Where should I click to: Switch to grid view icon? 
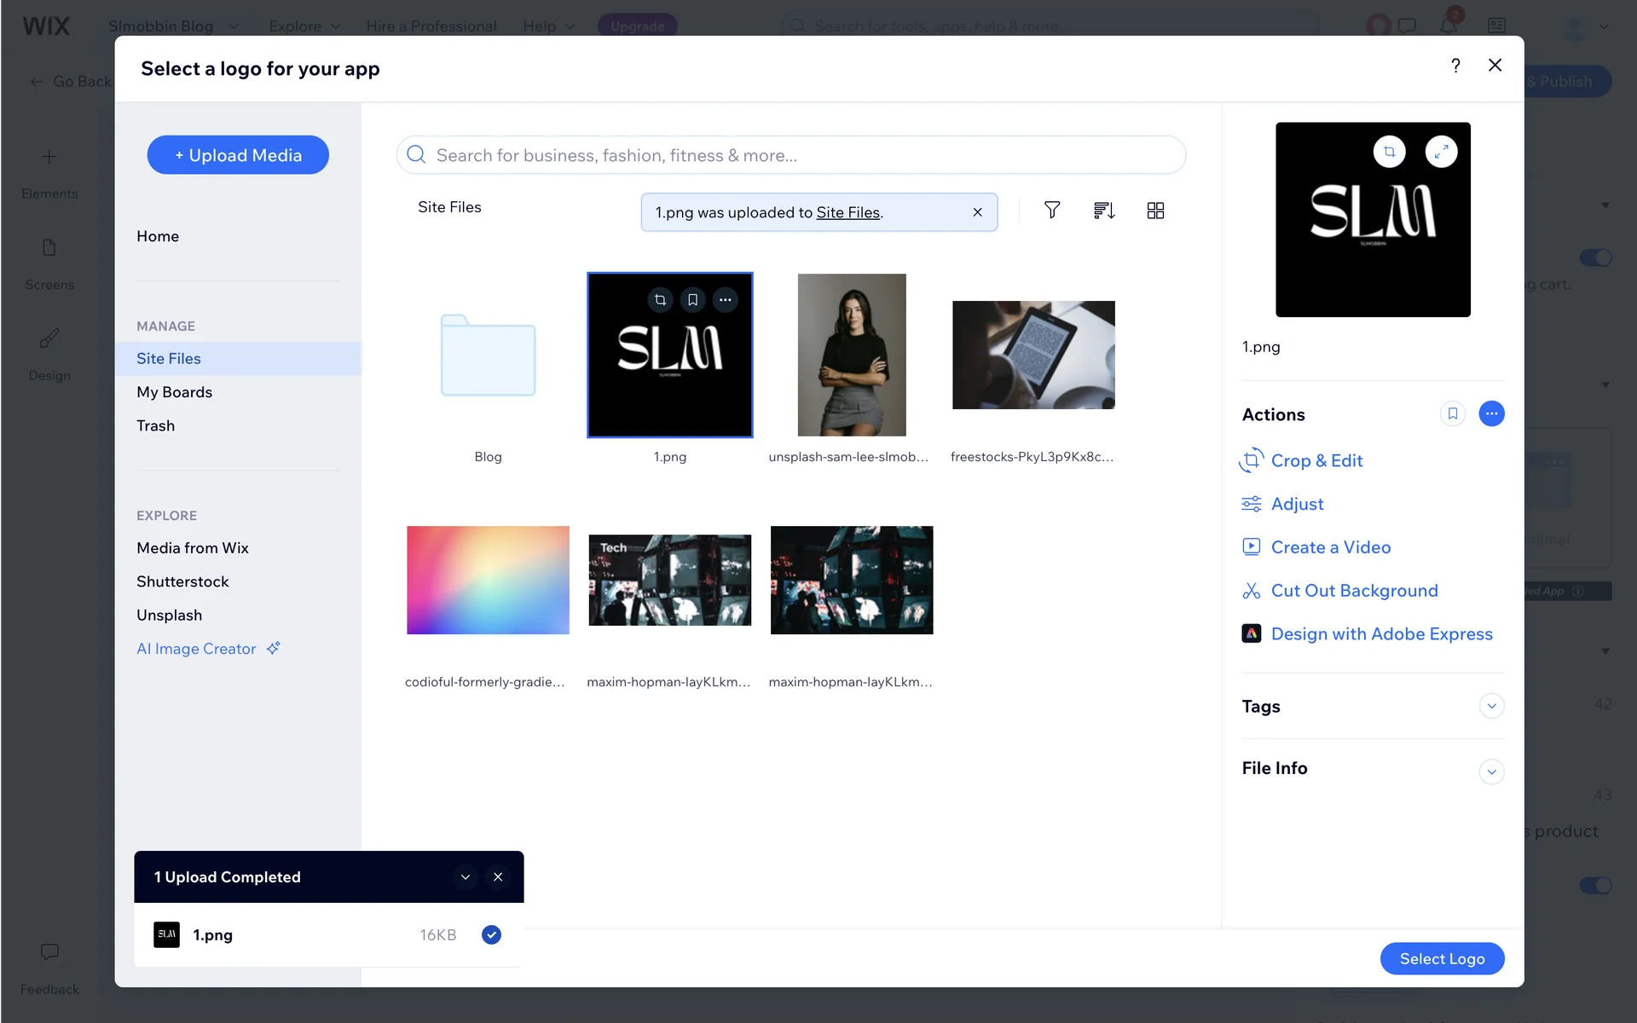[1155, 210]
